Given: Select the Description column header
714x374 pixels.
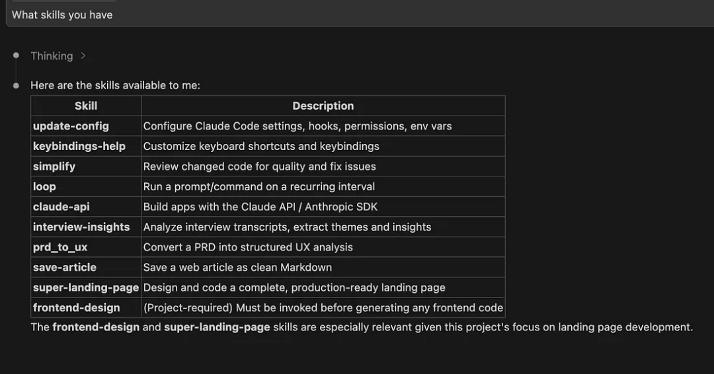Looking at the screenshot, I should [323, 106].
